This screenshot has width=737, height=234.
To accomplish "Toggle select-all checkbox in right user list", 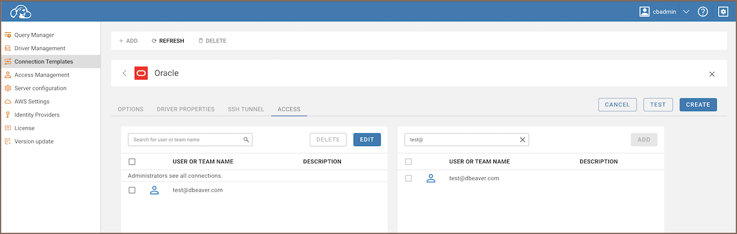I will tap(408, 162).
